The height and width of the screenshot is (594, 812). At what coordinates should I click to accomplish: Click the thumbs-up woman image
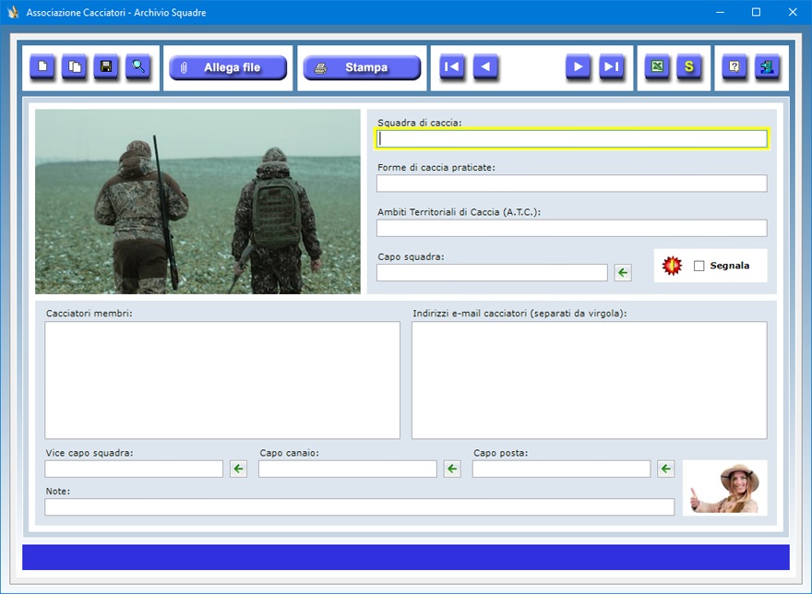(x=725, y=488)
